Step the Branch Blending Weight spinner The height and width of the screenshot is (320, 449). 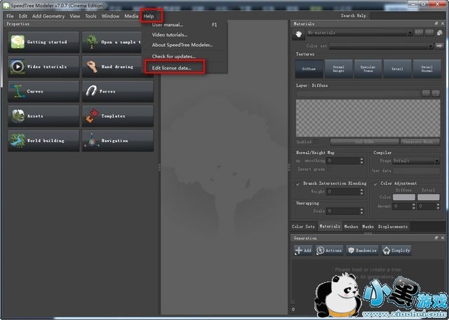(x=362, y=192)
